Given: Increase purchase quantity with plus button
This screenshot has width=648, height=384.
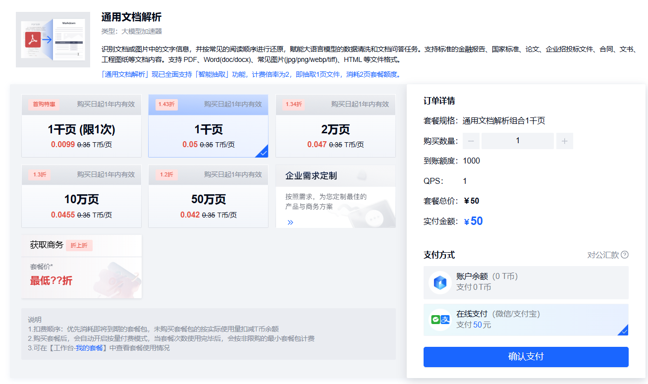Looking at the screenshot, I should coord(564,141).
